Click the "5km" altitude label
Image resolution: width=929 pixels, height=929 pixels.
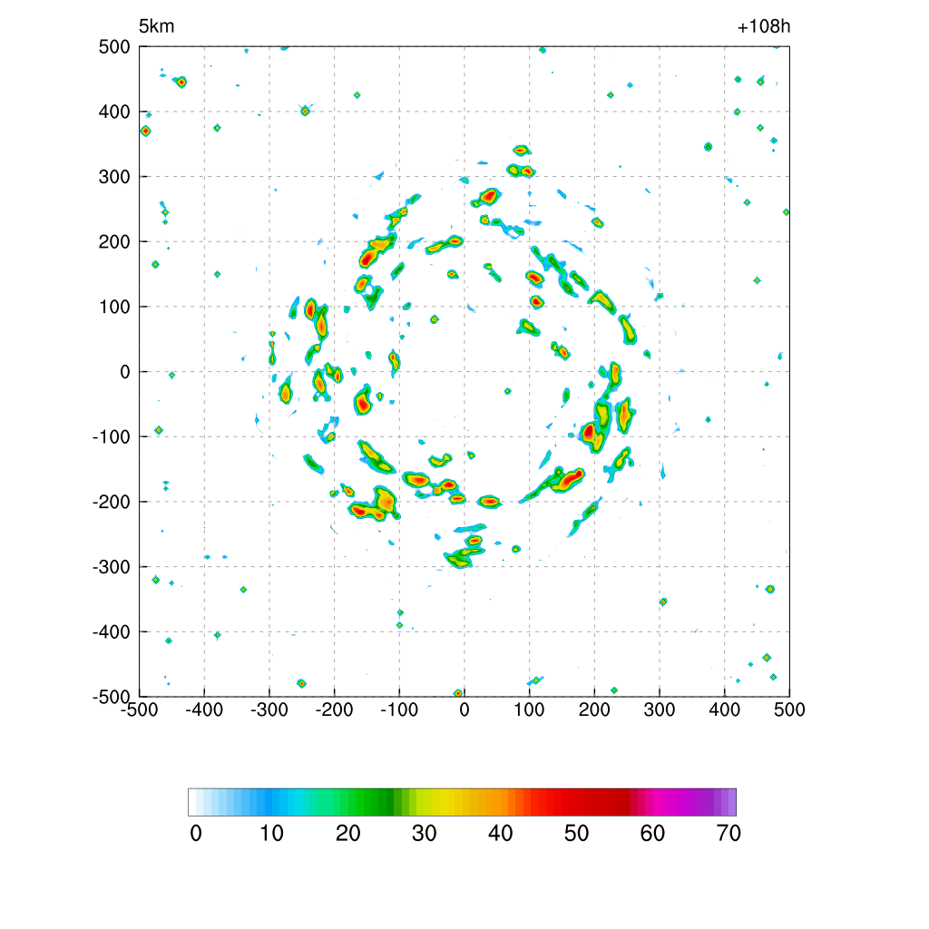point(156,26)
